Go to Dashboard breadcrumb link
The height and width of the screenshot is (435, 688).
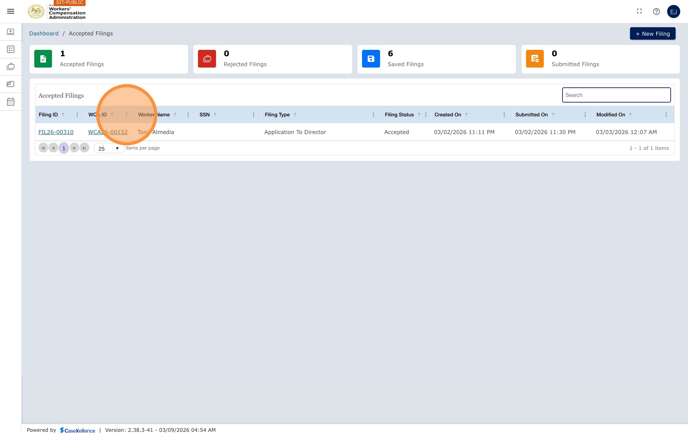[44, 33]
